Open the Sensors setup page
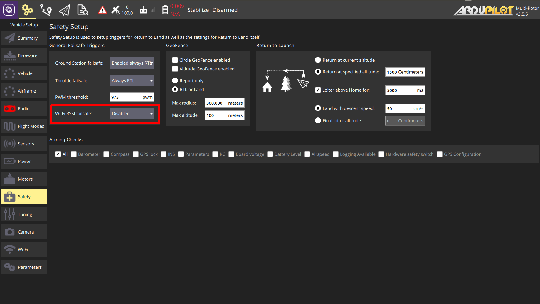Viewport: 540px width, 304px height. (x=24, y=144)
